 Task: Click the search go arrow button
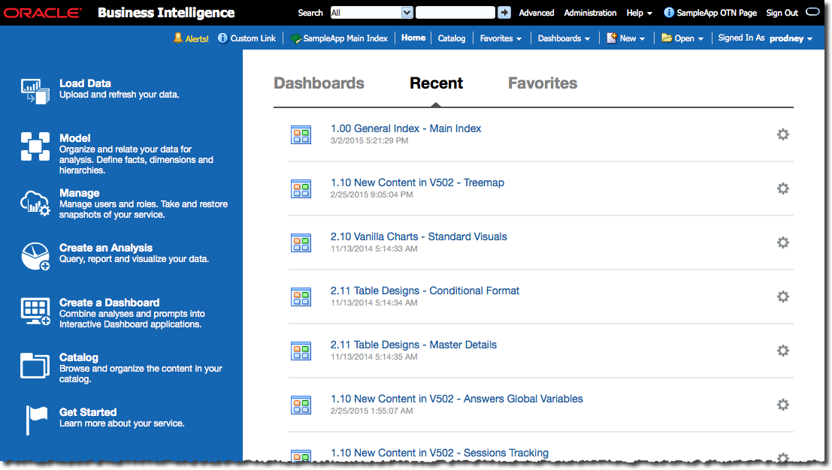click(504, 13)
